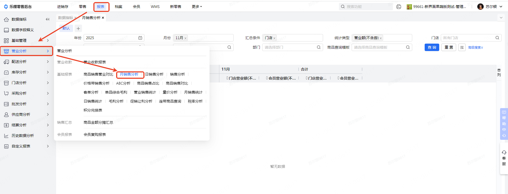This screenshot has height=194, width=508.
Task: Click the 结算分析 sidebar icon
Action: click(6, 125)
